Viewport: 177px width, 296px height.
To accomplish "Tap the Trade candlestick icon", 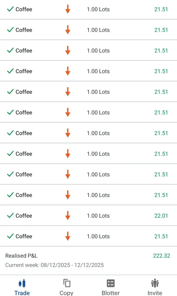I will (x=22, y=283).
